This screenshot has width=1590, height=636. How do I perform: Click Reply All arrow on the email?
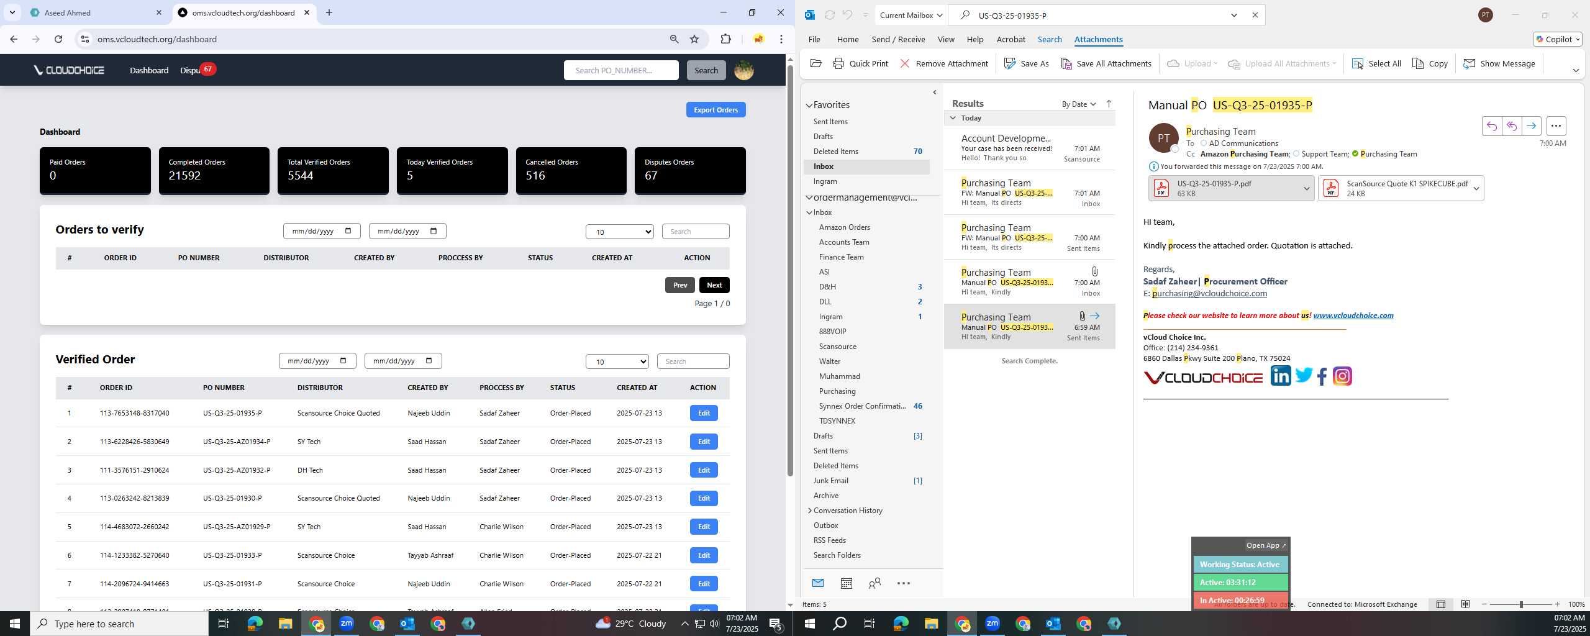click(x=1511, y=126)
